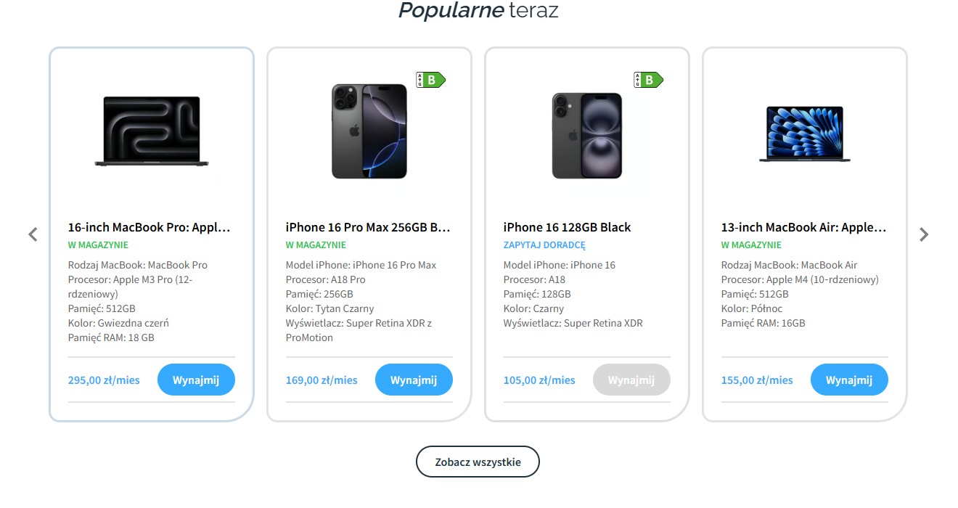This screenshot has height=508, width=958.
Task: Open energy label on iPhone 16 128GB
Action: tap(648, 80)
